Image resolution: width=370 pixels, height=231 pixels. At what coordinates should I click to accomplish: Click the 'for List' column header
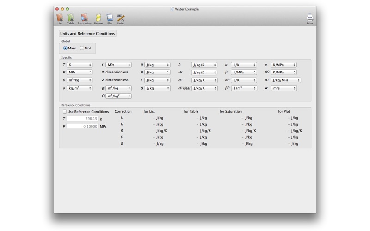click(149, 111)
